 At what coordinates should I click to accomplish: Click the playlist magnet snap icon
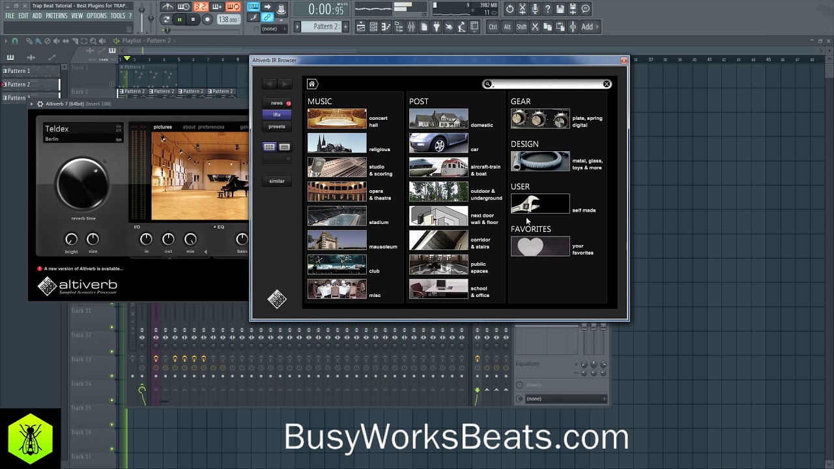[15, 40]
